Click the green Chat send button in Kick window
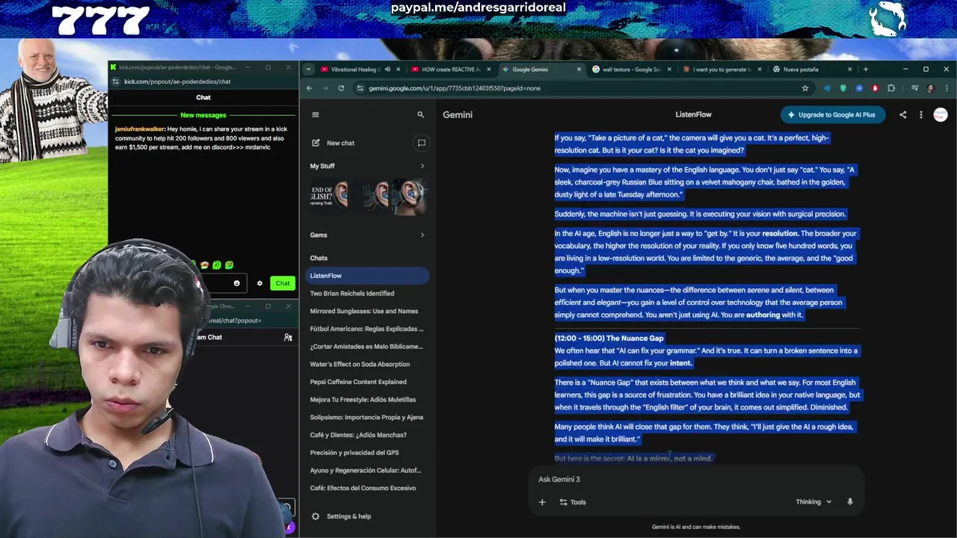The image size is (957, 538). pyautogui.click(x=283, y=283)
